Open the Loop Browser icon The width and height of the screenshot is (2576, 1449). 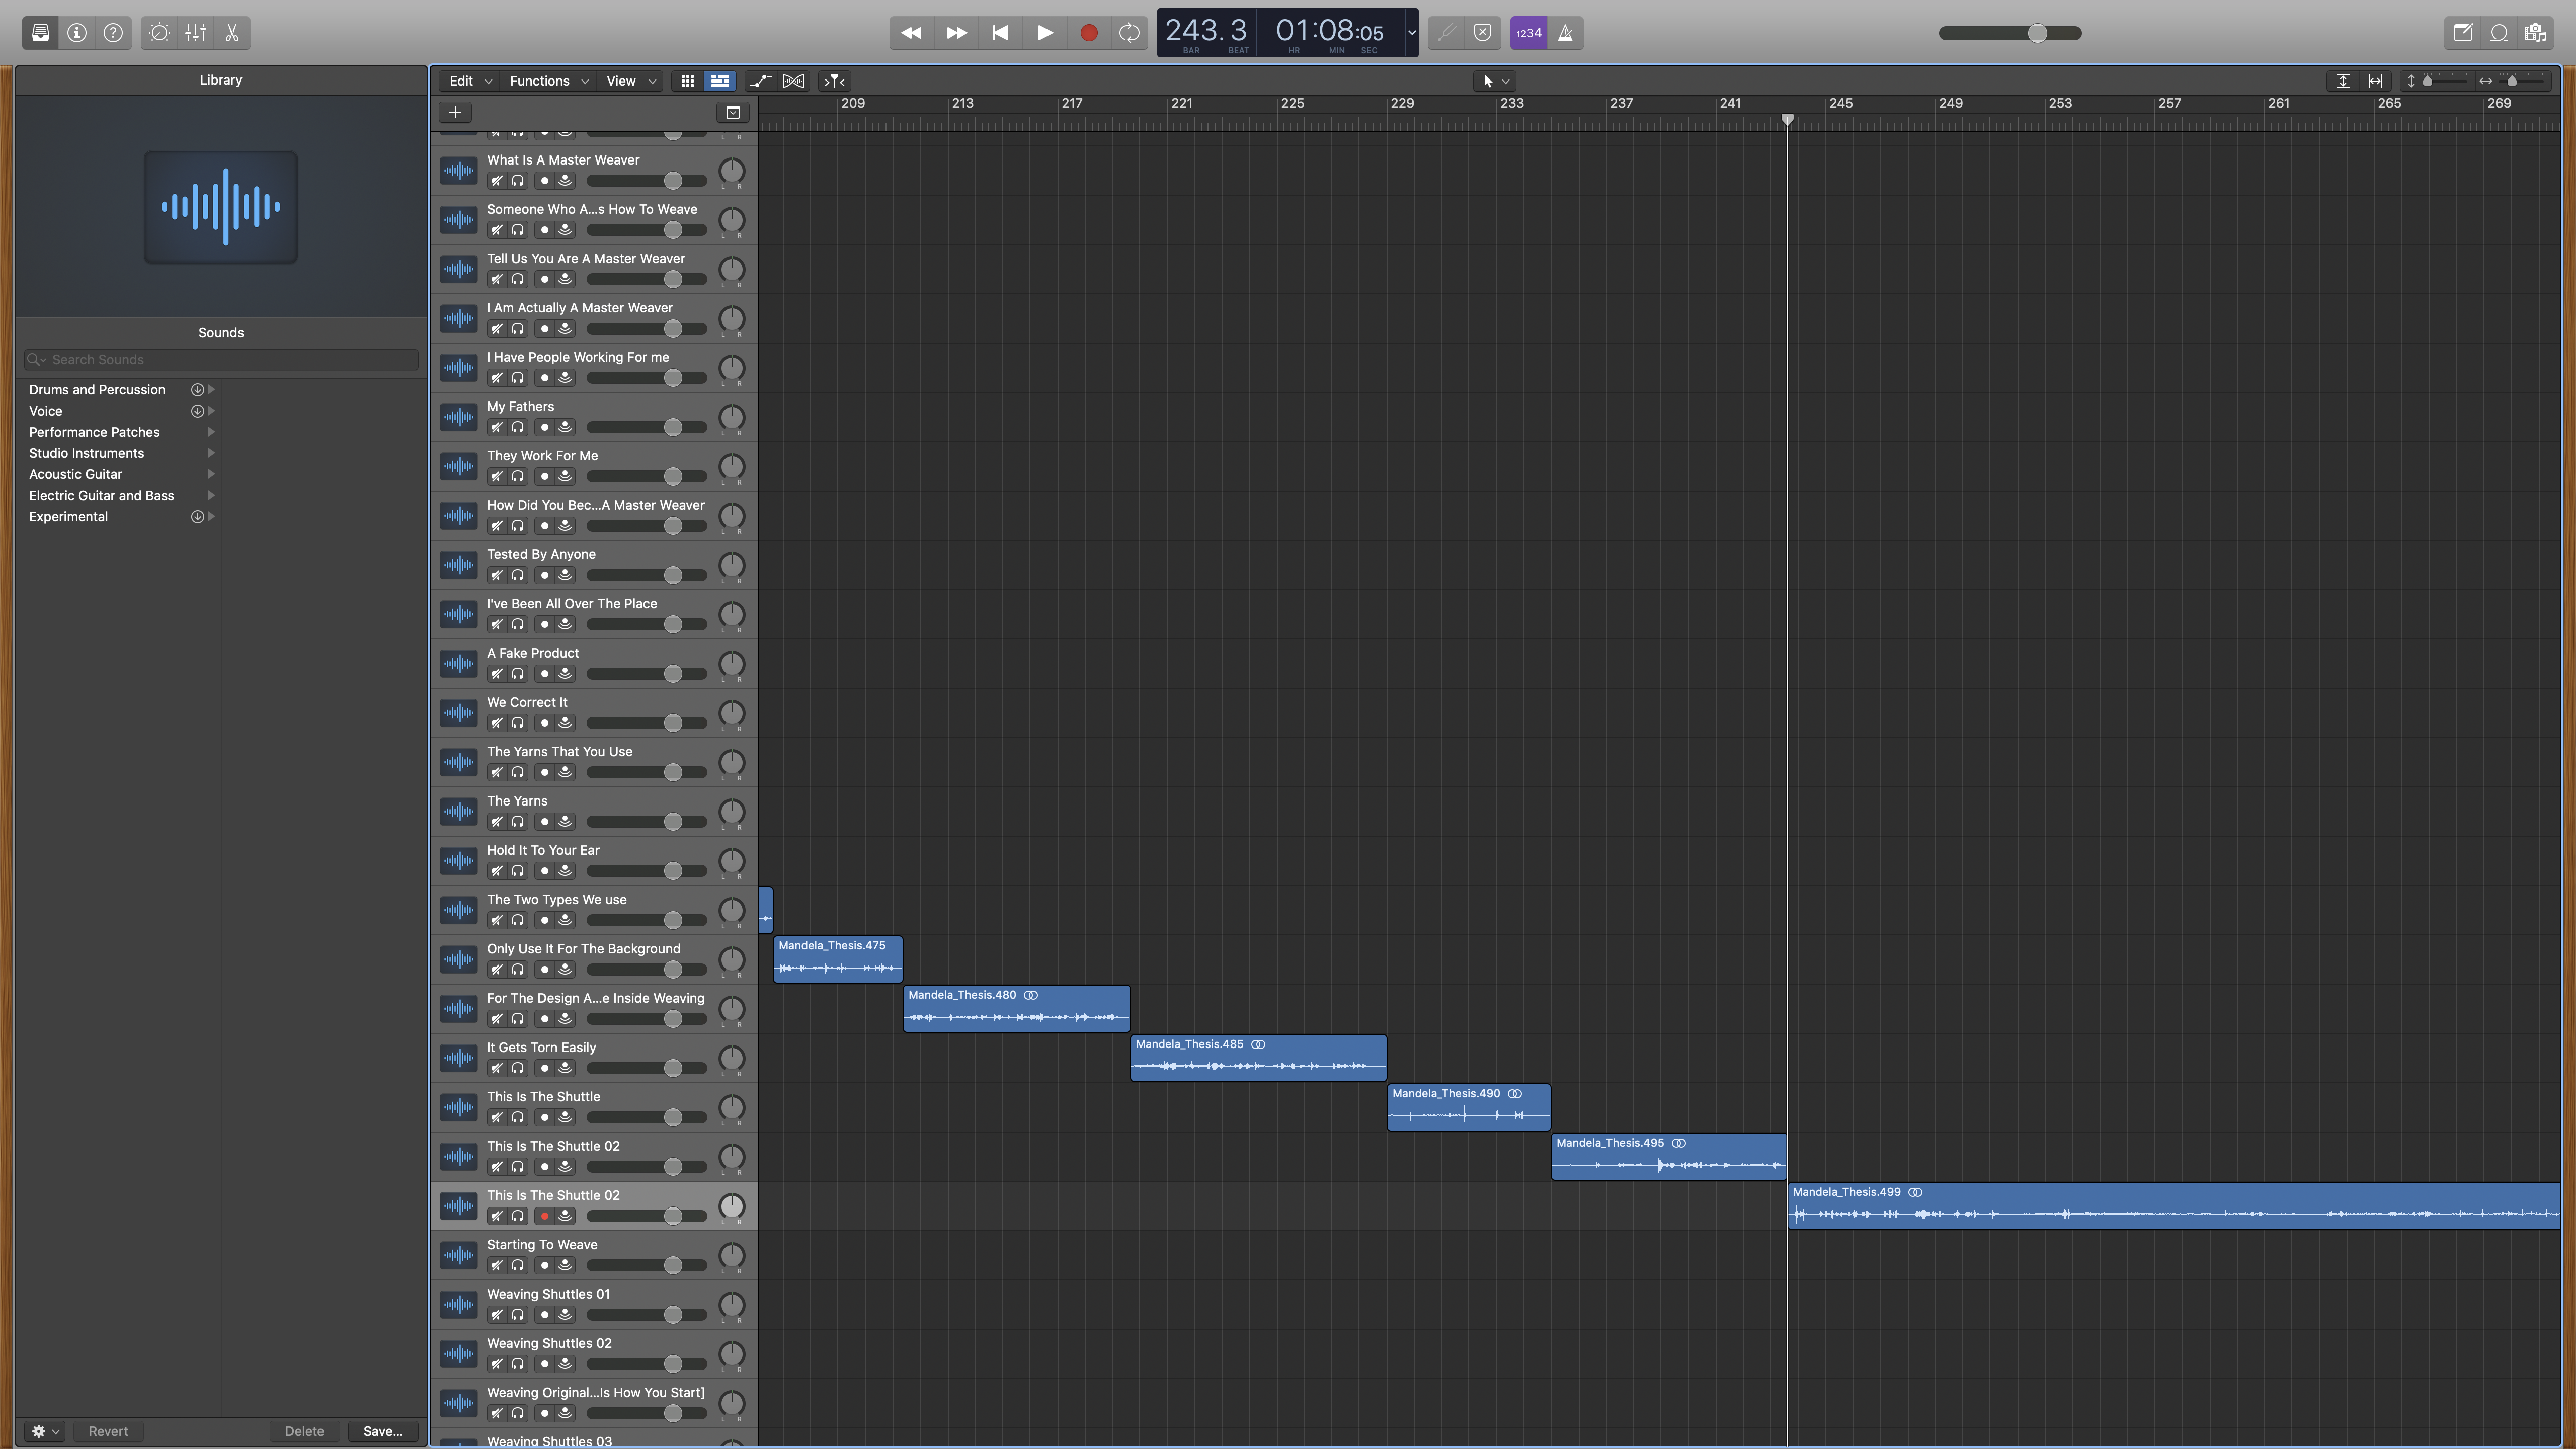pyautogui.click(x=2499, y=33)
